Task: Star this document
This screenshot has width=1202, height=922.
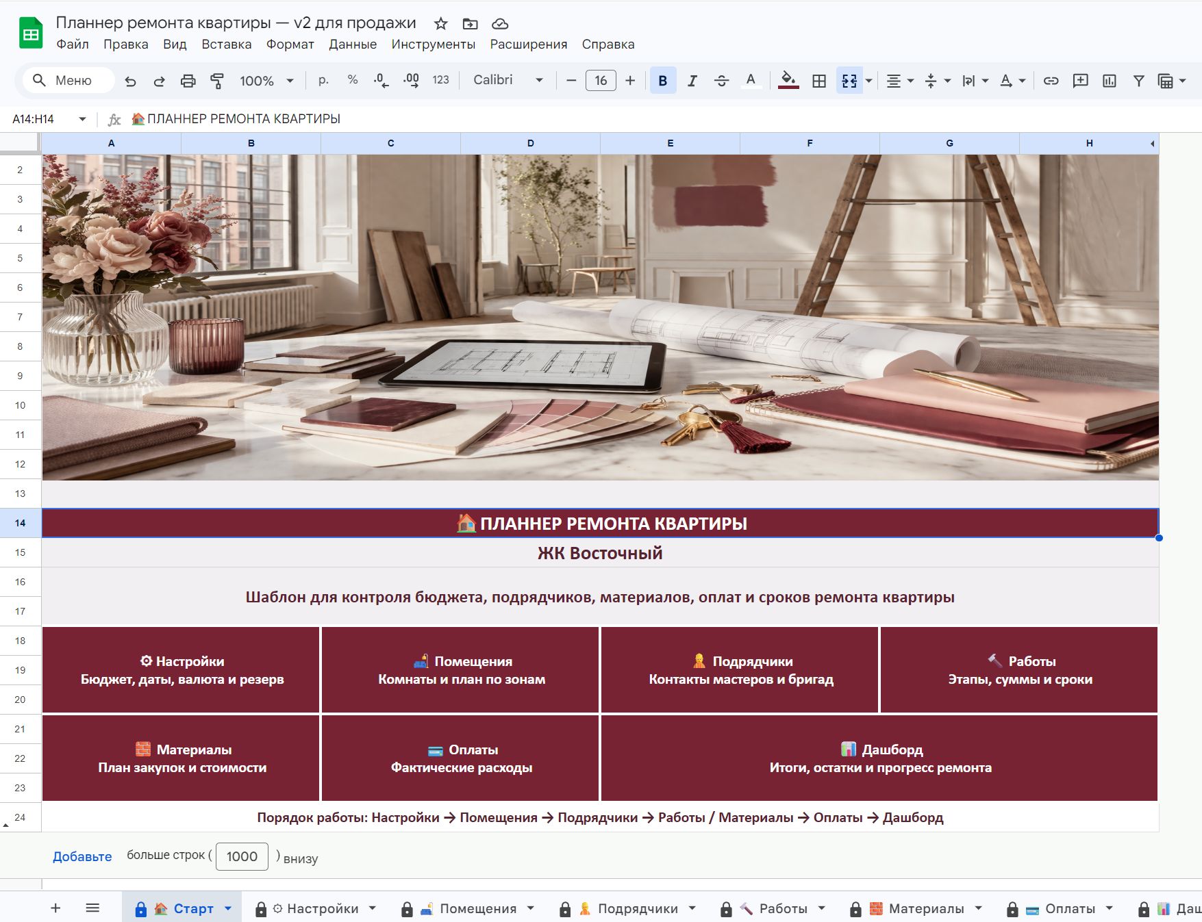Action: point(441,24)
